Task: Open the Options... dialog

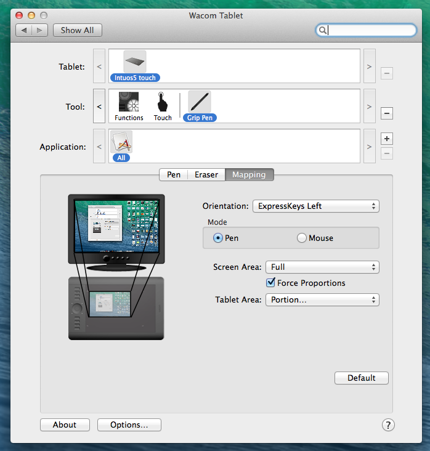Action: (x=129, y=425)
